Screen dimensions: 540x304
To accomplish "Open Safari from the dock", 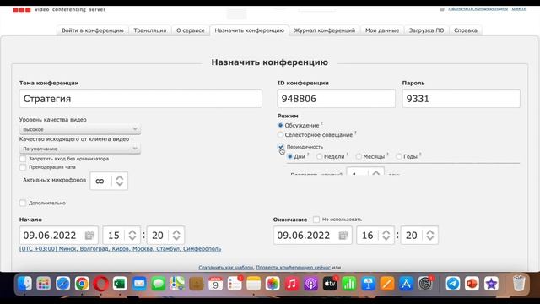I will click(x=62, y=284).
